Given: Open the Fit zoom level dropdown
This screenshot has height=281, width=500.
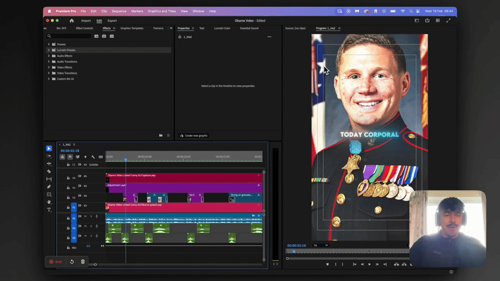Looking at the screenshot, I should (320, 245).
